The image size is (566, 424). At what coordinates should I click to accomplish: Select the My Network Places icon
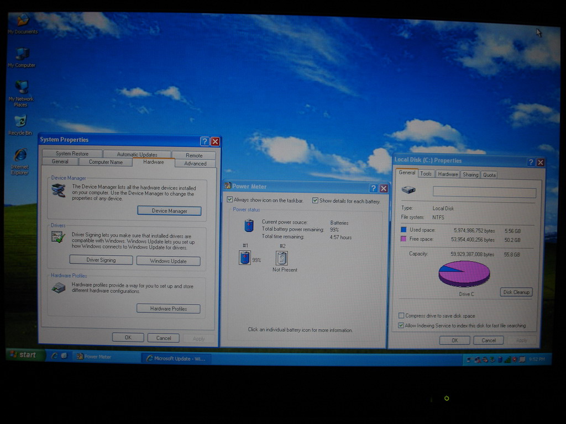21,94
